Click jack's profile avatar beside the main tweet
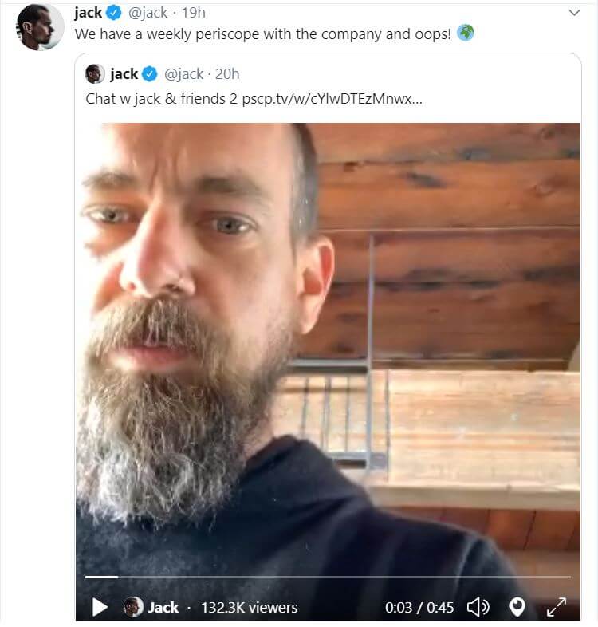Viewport: 598px width, 627px height. coord(40,27)
